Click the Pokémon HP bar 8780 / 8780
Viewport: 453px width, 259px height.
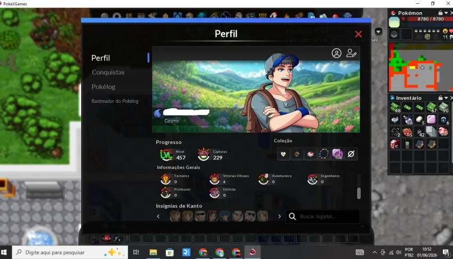pyautogui.click(x=430, y=19)
